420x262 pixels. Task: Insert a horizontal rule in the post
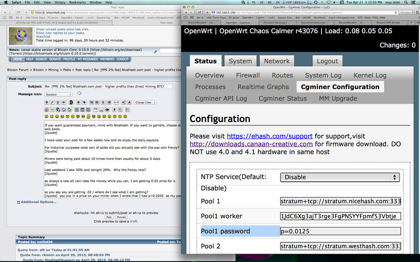pos(116,102)
